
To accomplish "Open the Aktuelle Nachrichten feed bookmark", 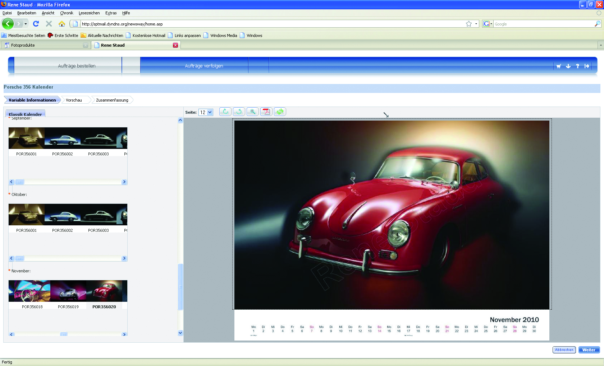I will click(x=102, y=36).
